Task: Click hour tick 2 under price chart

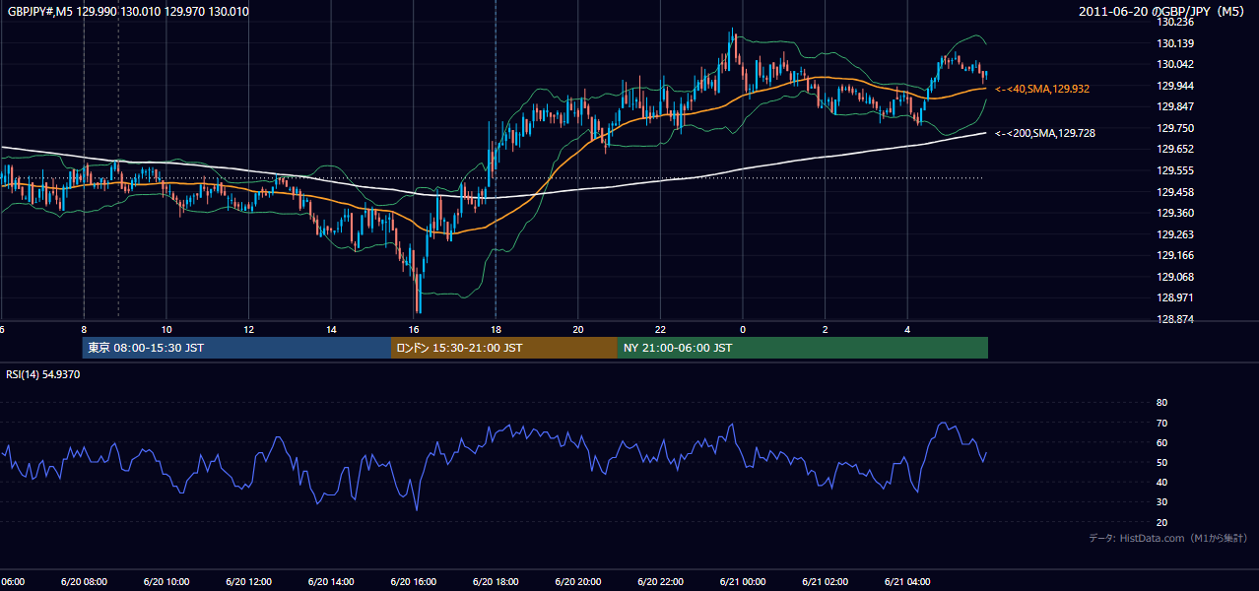Action: (x=826, y=329)
